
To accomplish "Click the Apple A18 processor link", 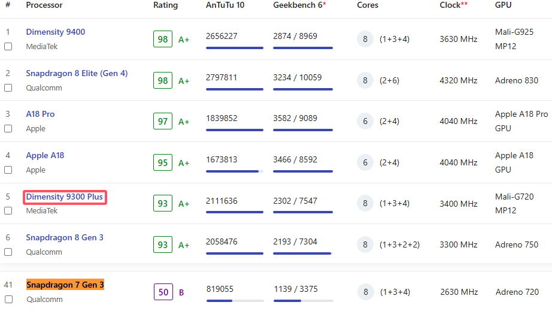I will (x=45, y=156).
